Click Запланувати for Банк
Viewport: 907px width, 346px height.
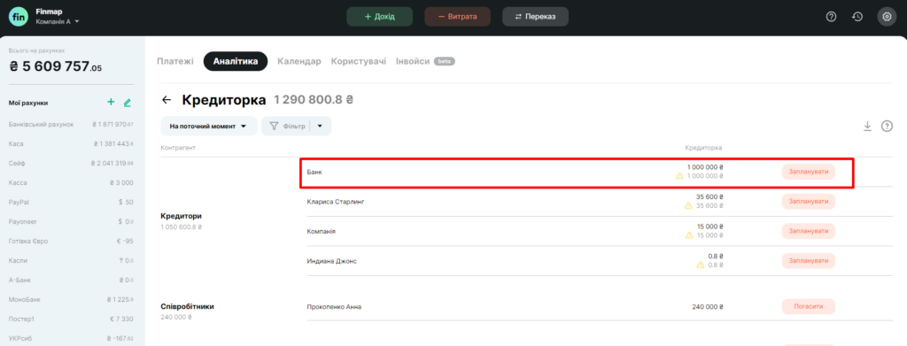[809, 173]
